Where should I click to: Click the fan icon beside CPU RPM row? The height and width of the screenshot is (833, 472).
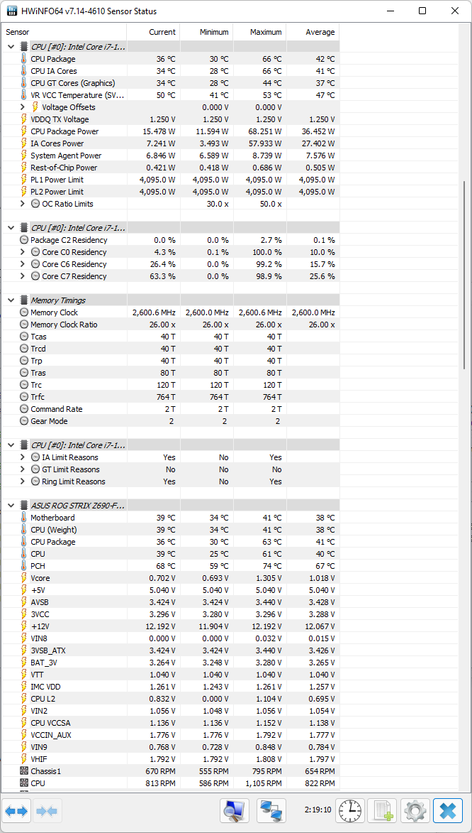(24, 783)
